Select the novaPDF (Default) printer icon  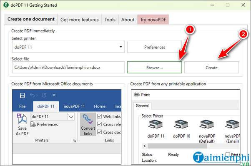click(207, 124)
